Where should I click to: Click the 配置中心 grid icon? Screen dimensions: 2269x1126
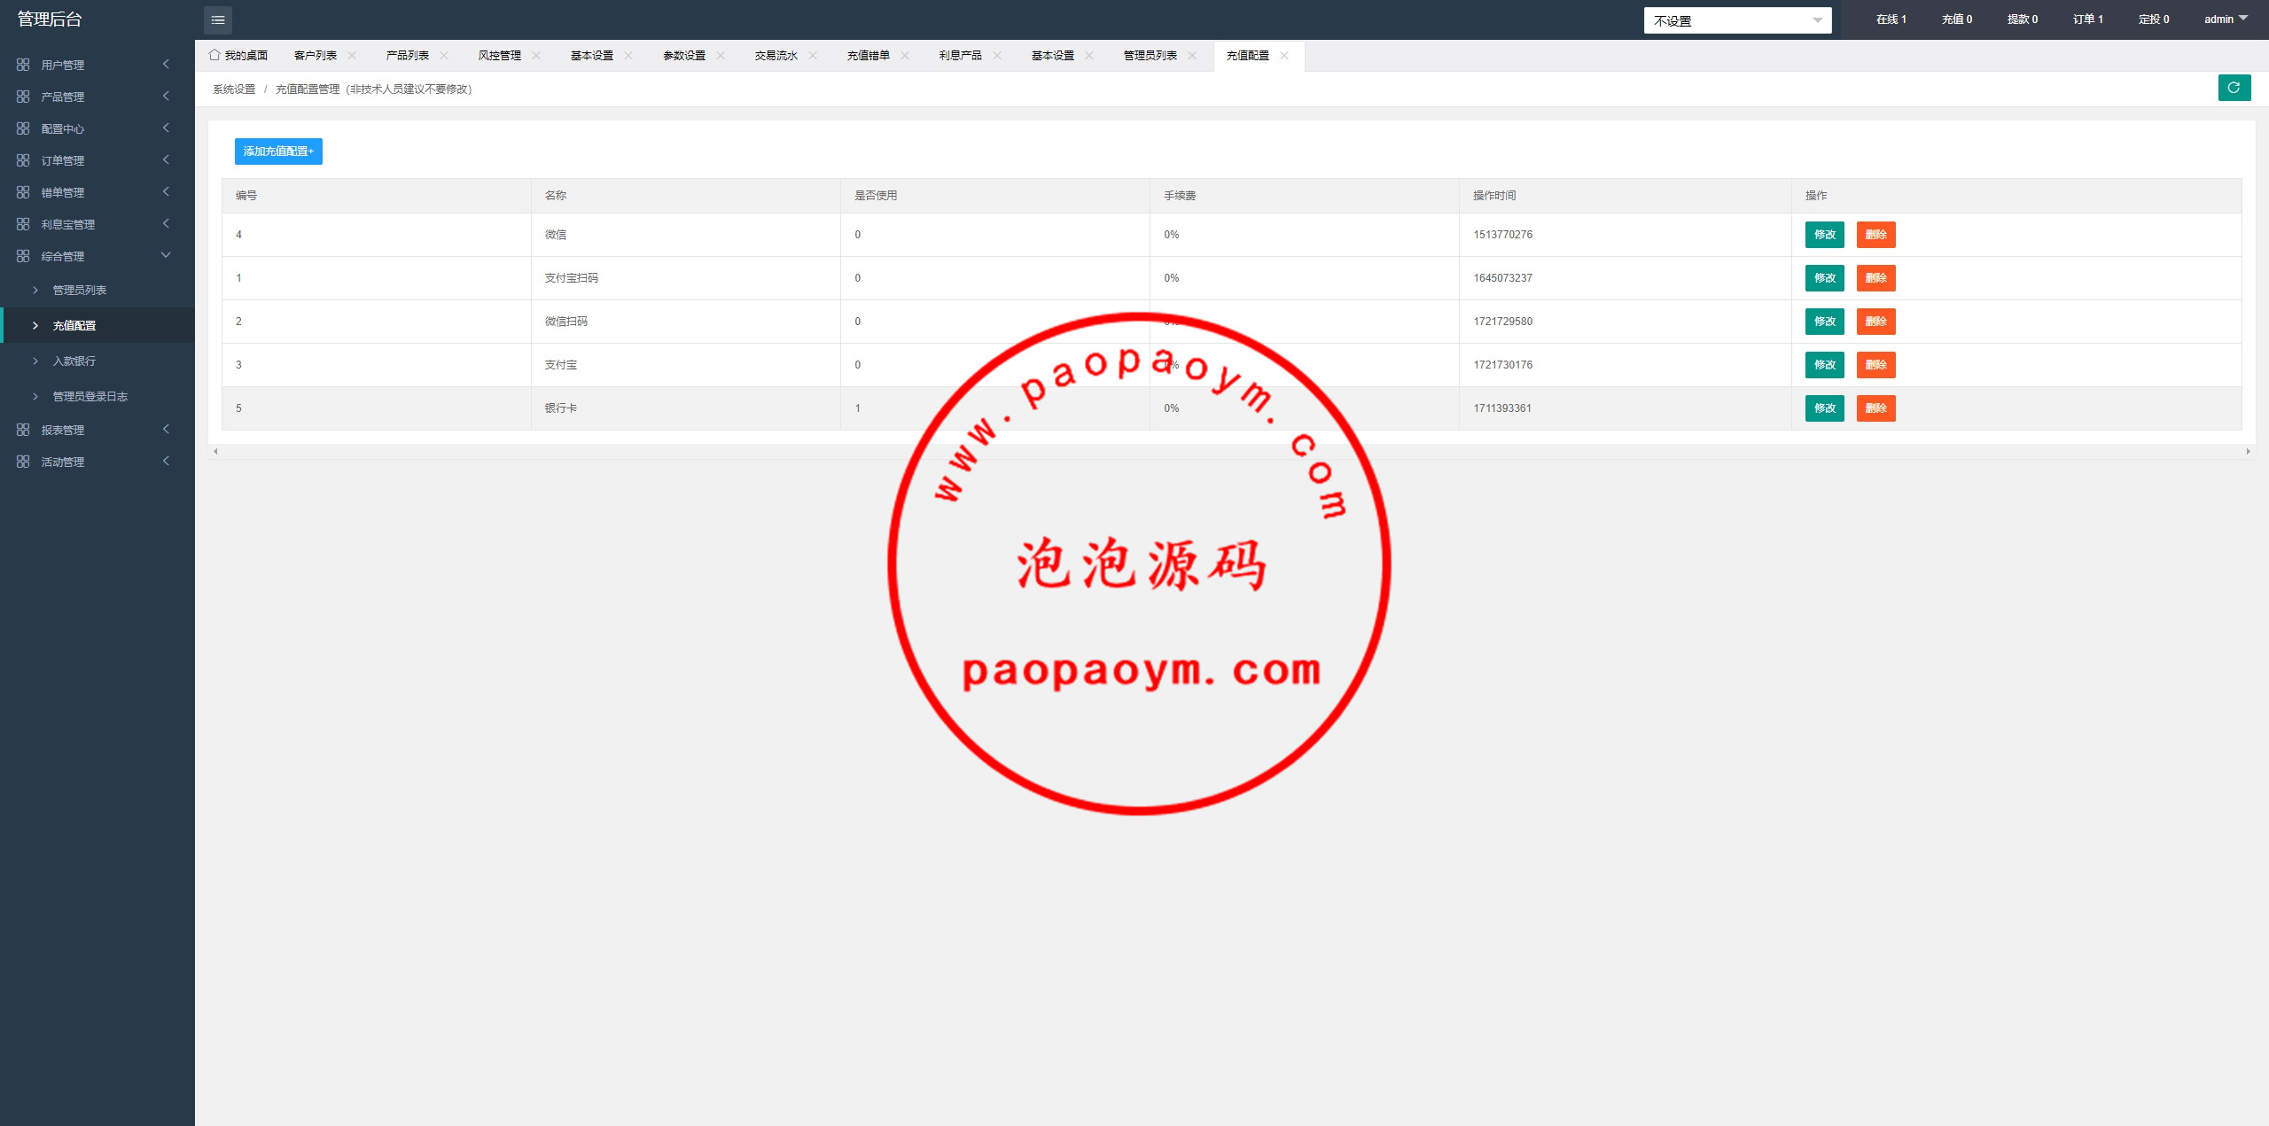point(23,128)
